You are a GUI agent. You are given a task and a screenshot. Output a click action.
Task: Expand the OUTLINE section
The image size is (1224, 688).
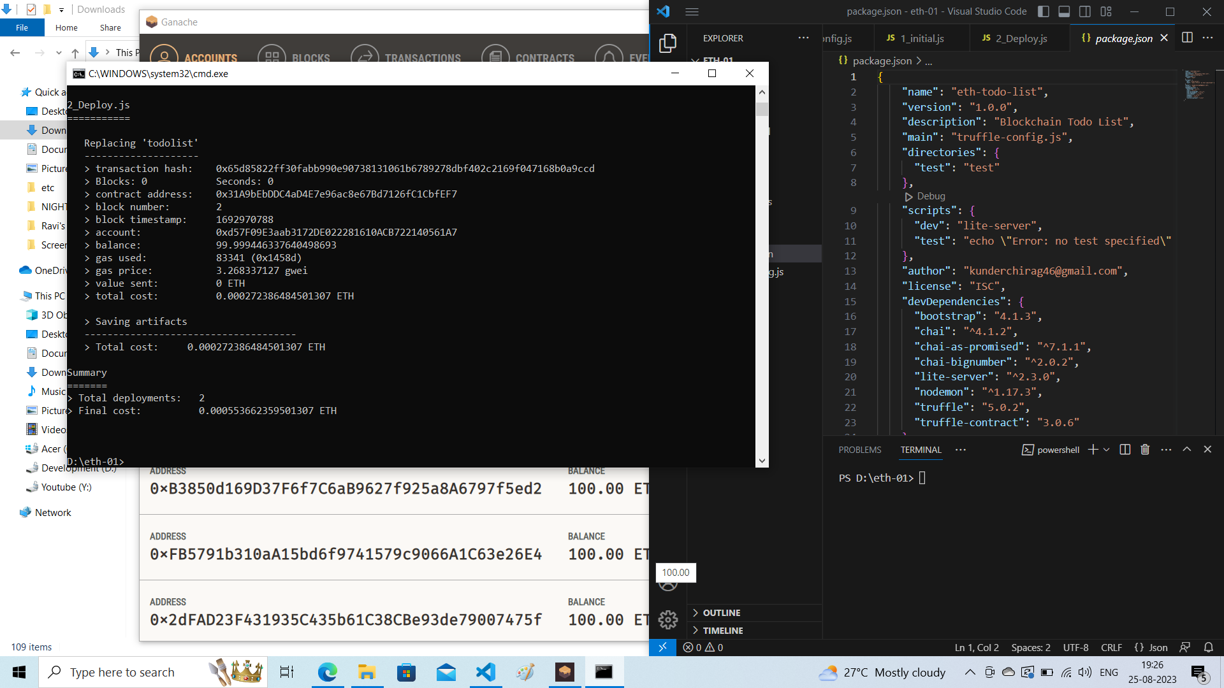(721, 613)
